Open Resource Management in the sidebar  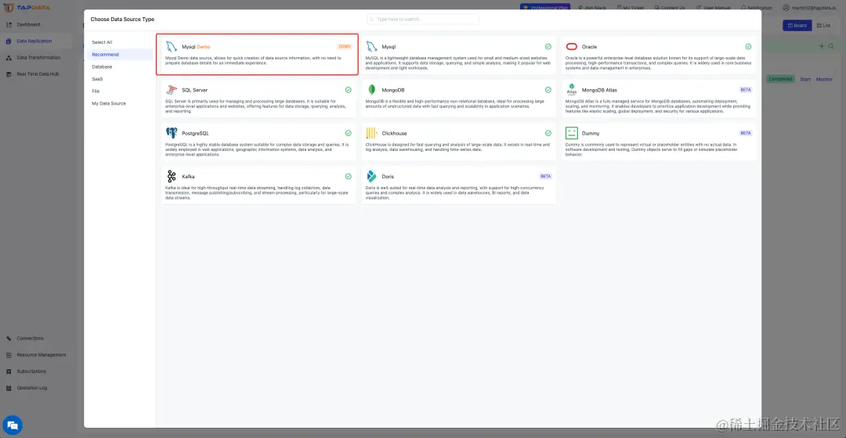pyautogui.click(x=41, y=355)
